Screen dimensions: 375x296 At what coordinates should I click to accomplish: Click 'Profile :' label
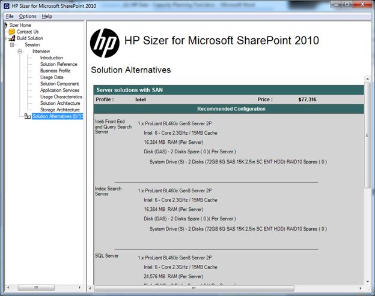[x=105, y=99]
